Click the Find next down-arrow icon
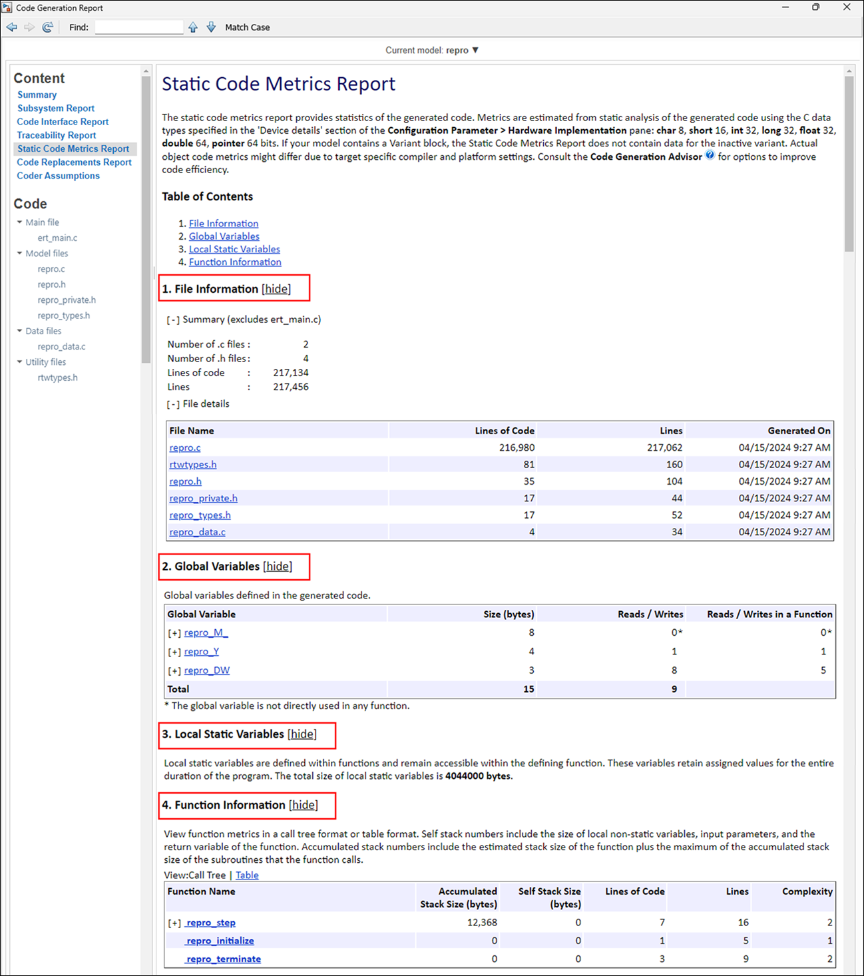 coord(211,27)
